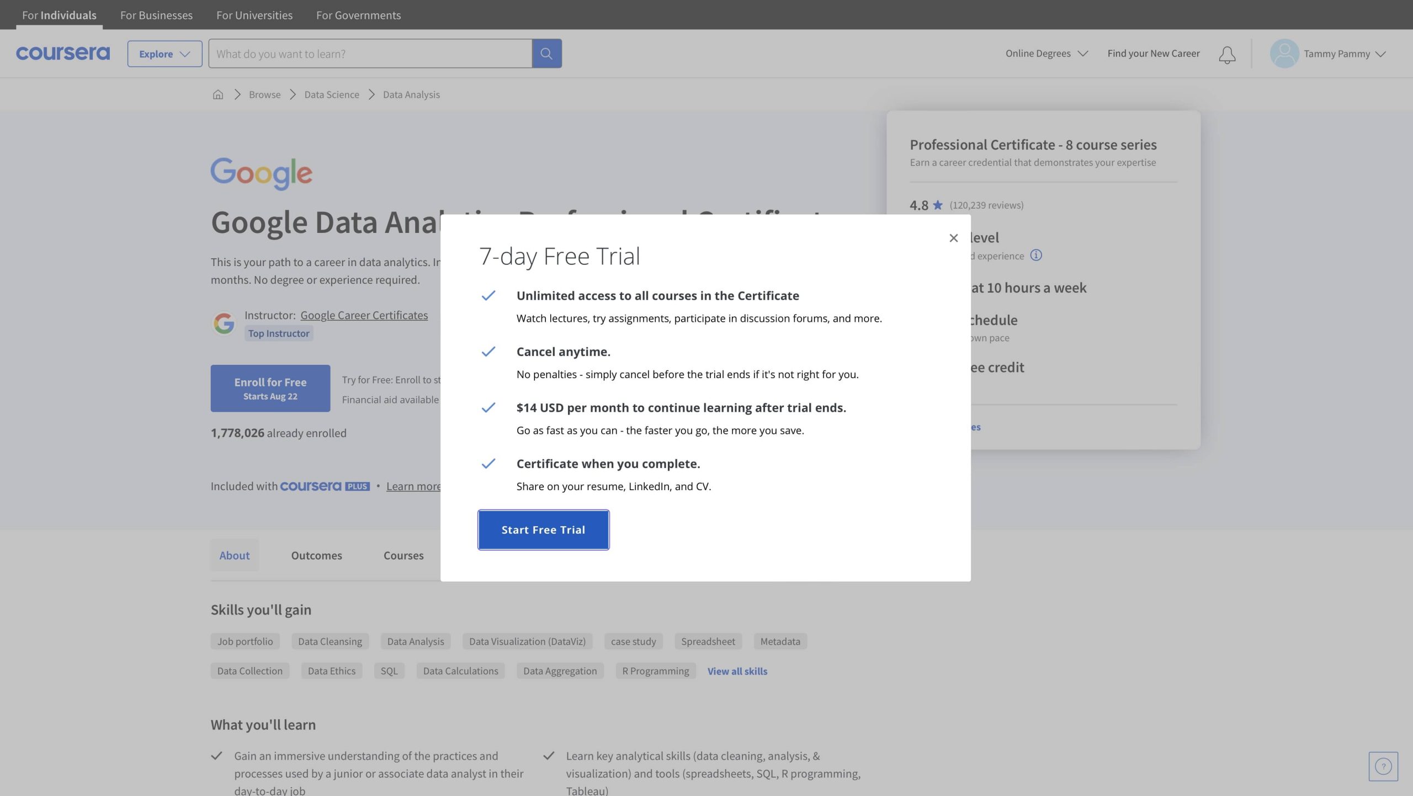Click the Coursera logo
This screenshot has width=1413, height=796.
(63, 54)
